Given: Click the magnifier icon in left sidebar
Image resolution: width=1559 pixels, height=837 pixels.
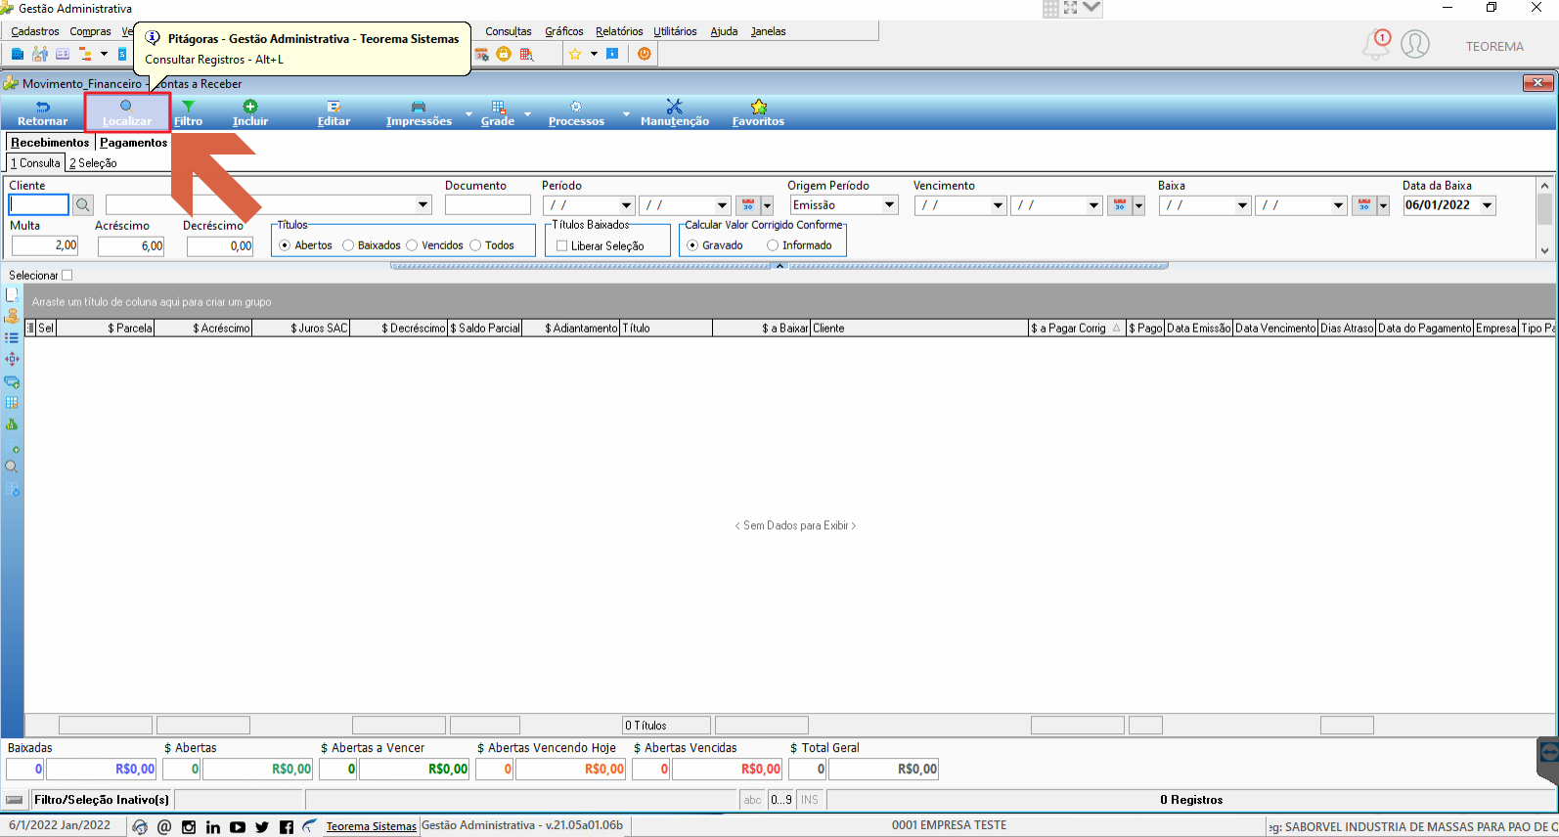Looking at the screenshot, I should pos(12,466).
